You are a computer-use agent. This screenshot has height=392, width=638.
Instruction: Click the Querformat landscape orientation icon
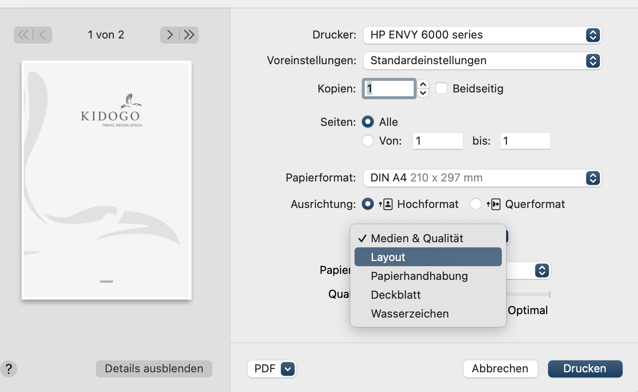click(x=494, y=204)
